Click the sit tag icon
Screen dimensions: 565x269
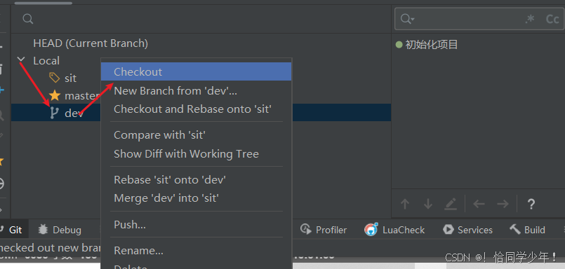click(54, 78)
